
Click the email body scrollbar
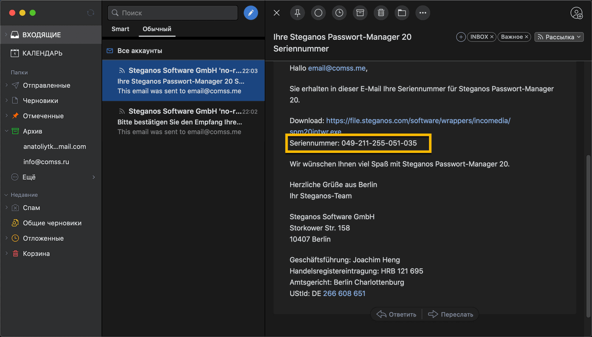point(588,235)
